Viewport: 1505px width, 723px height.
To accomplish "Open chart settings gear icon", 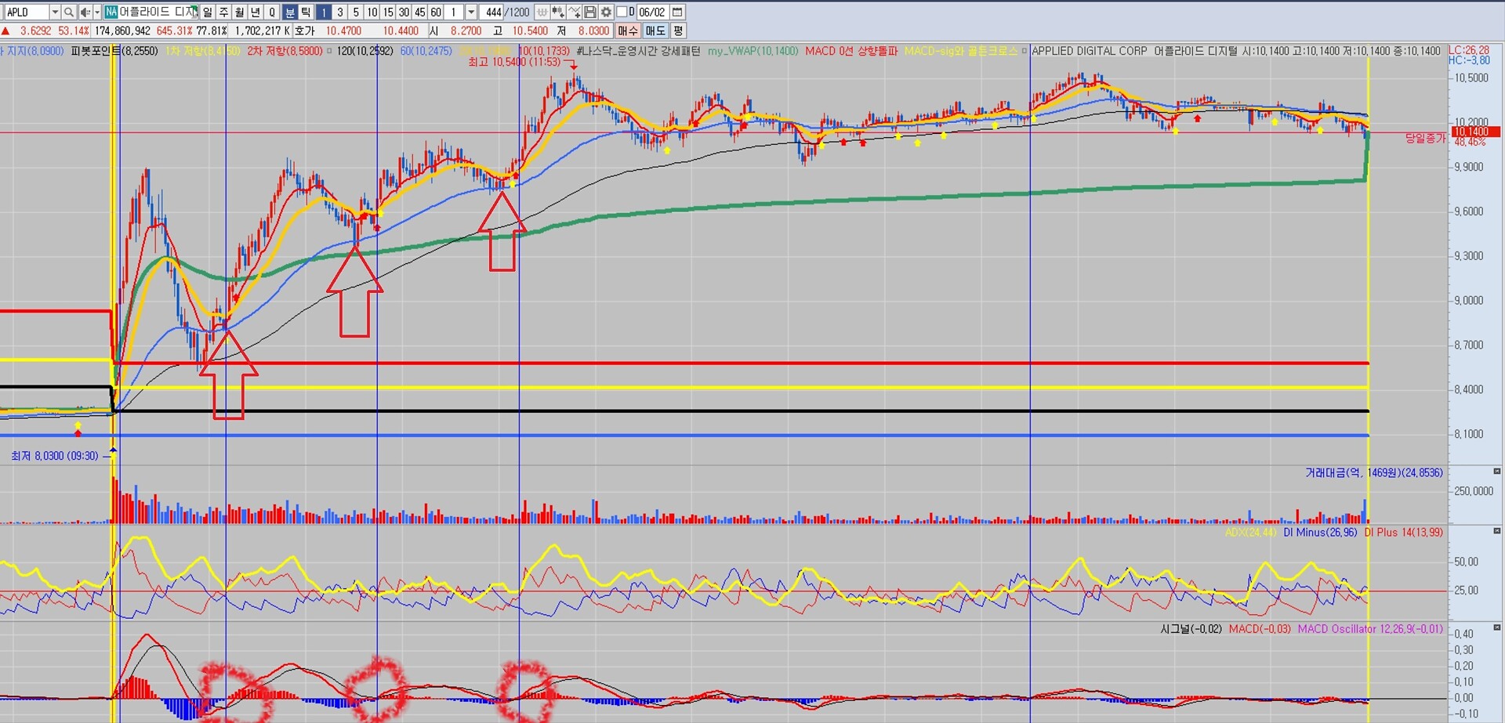I will pyautogui.click(x=606, y=12).
